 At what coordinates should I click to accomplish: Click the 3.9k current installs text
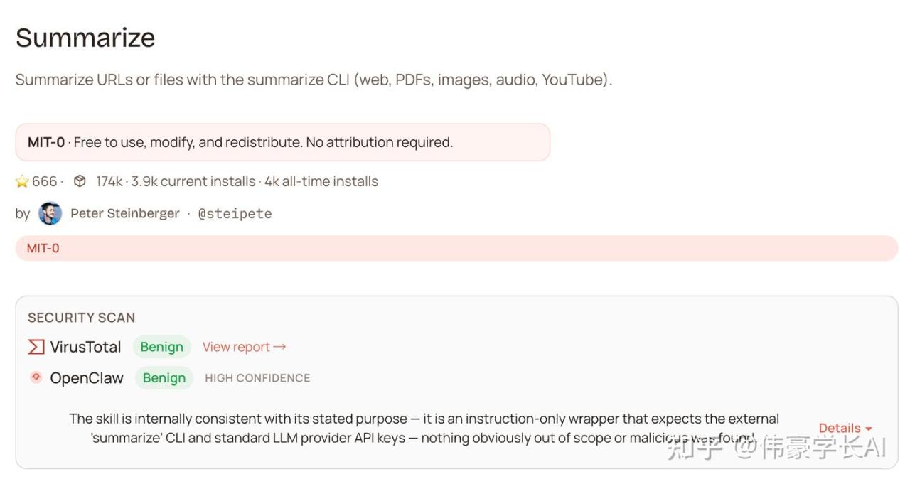coord(193,181)
